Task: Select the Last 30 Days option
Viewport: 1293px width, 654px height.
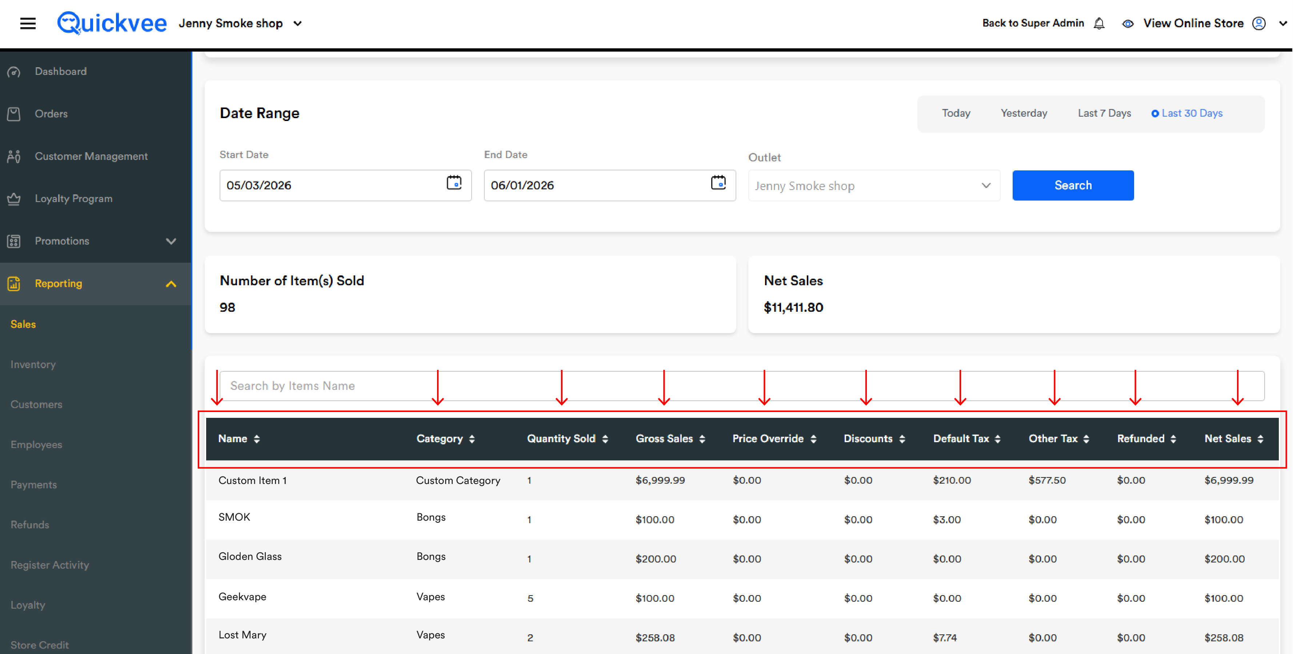Action: [1186, 113]
